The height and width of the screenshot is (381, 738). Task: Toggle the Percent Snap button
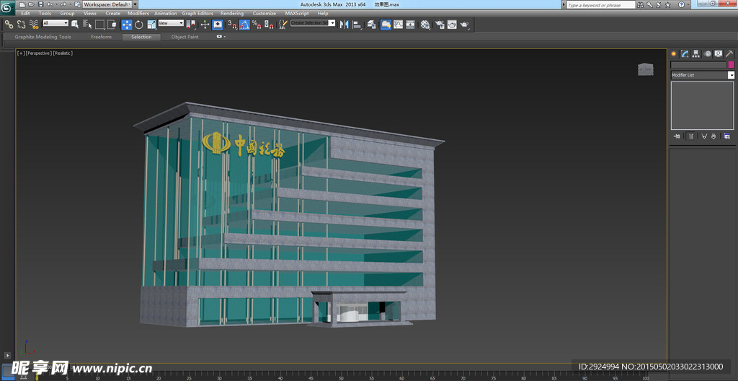tap(256, 25)
